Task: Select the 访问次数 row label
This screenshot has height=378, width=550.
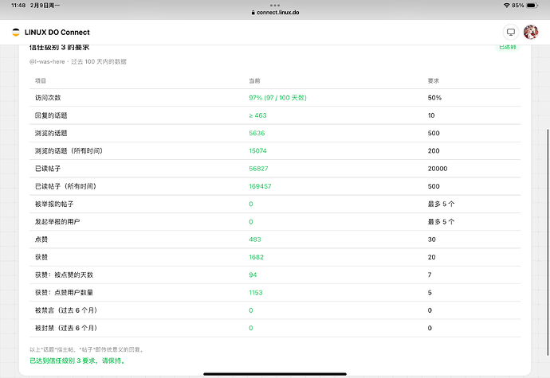Action: pyautogui.click(x=48, y=98)
